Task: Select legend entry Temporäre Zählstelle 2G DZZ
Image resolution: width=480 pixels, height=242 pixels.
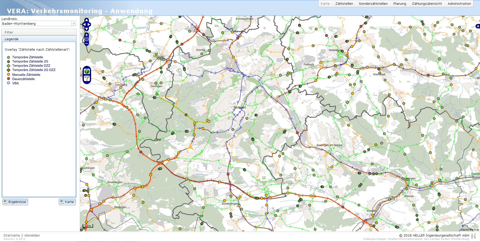Action: pos(34,70)
